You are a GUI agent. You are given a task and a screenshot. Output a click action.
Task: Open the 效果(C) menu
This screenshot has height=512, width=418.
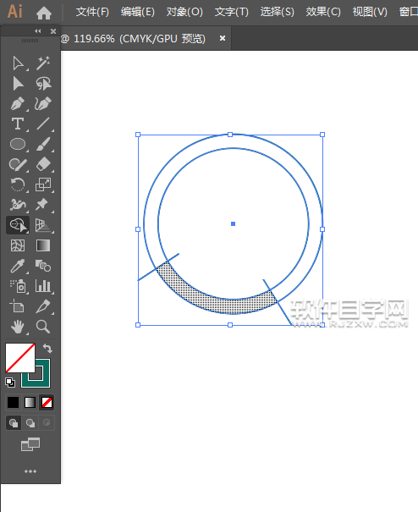pos(323,12)
